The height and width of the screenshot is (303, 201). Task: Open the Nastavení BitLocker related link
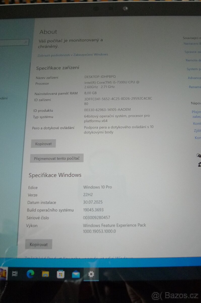[192, 44]
